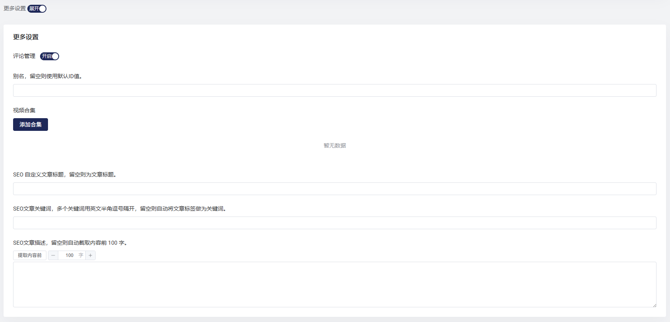Click the 提取内容前 button
Screen dimensions: 670x322
point(30,255)
